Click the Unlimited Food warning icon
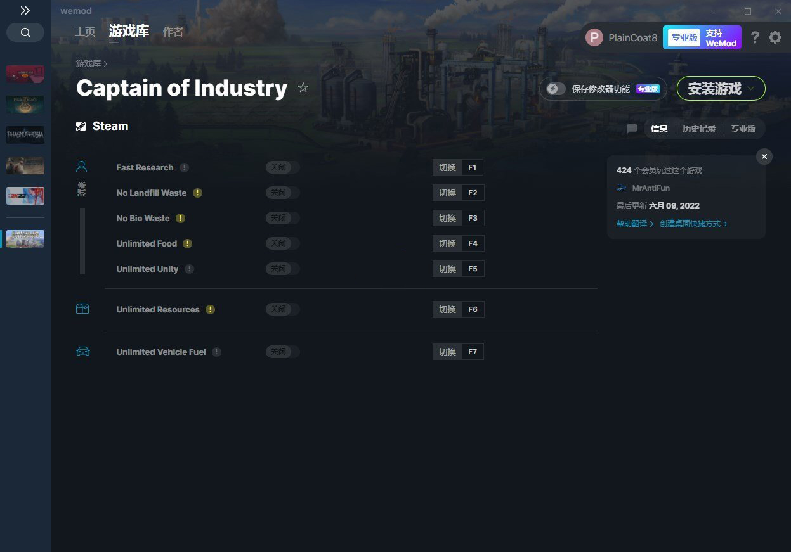The image size is (791, 552). (x=187, y=243)
